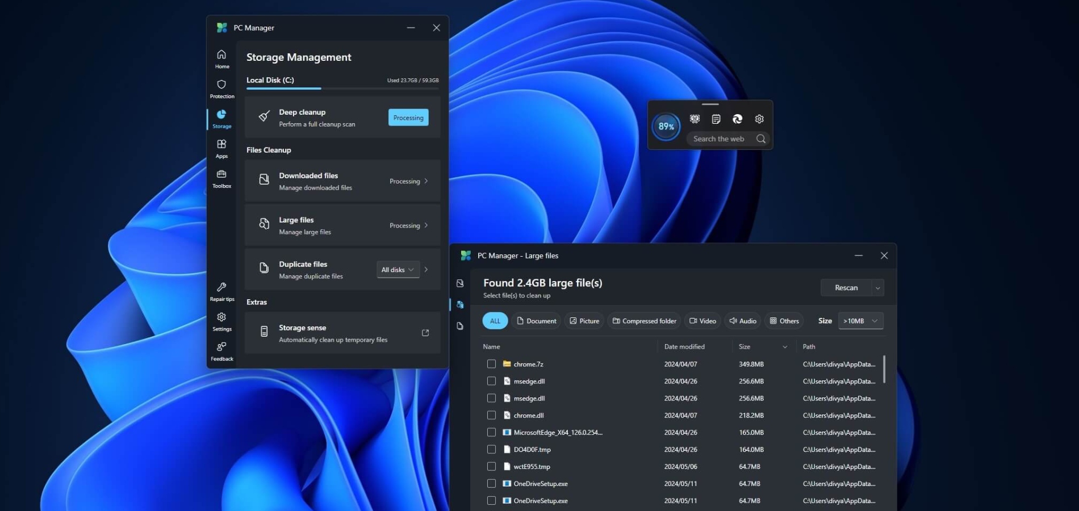The image size is (1079, 511).
Task: Click the Rescan button
Action: (x=846, y=288)
